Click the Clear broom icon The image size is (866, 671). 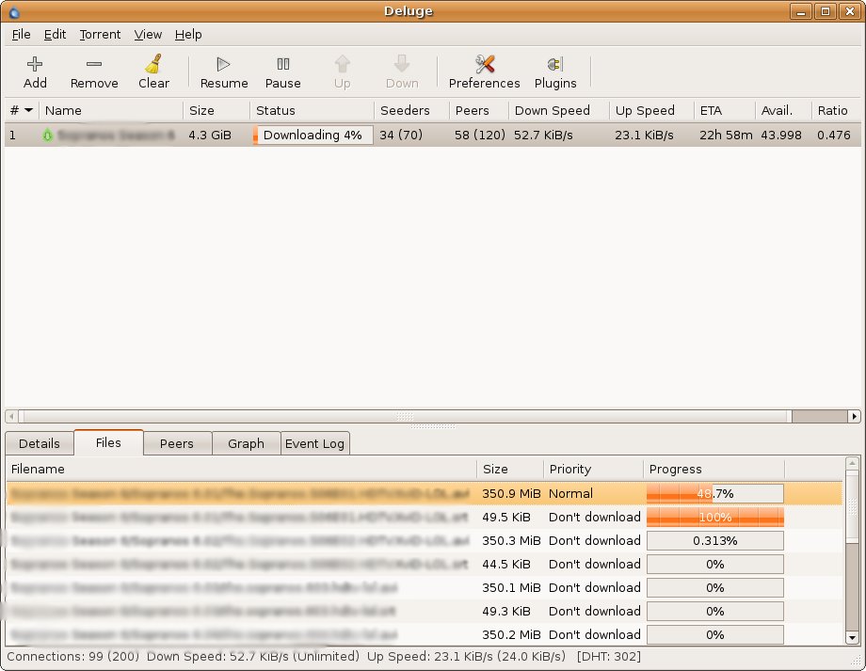coord(153,64)
